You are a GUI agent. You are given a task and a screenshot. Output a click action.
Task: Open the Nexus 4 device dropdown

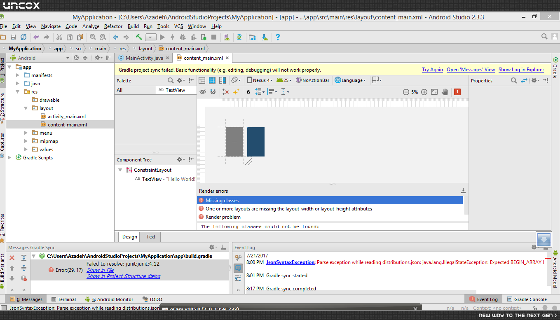(259, 80)
